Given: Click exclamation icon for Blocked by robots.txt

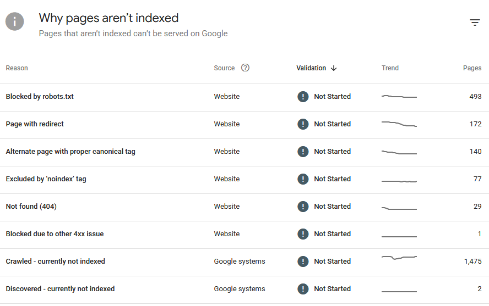Looking at the screenshot, I should point(303,97).
